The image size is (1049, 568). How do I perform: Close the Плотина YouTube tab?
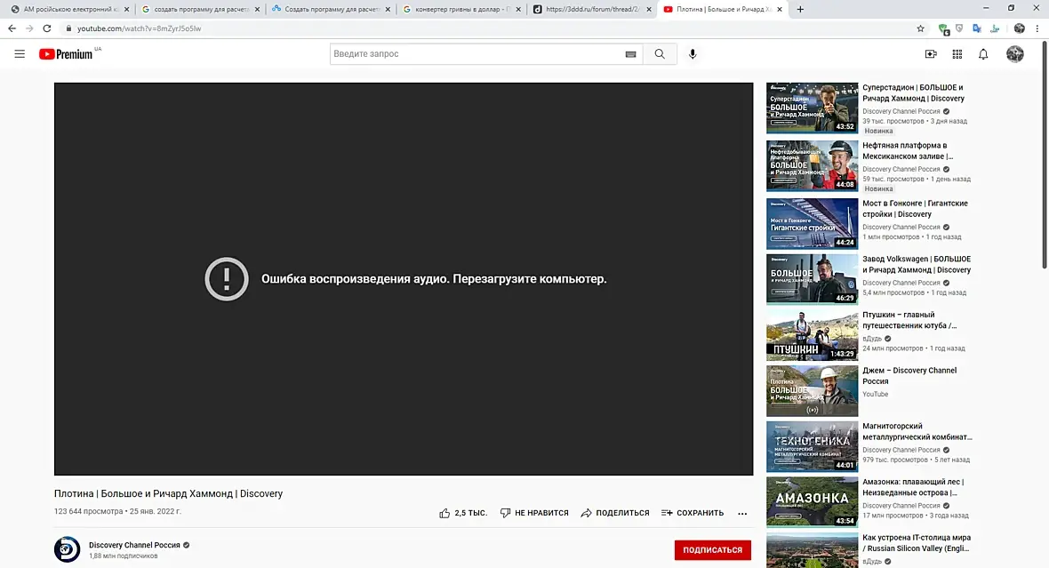click(x=780, y=10)
